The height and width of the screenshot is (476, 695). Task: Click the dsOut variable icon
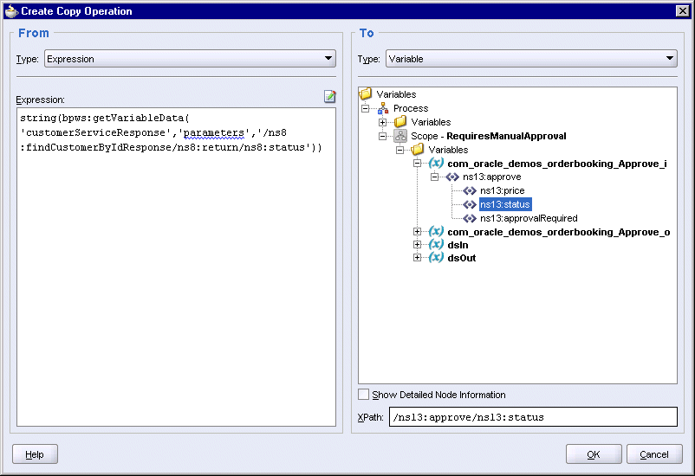(436, 257)
